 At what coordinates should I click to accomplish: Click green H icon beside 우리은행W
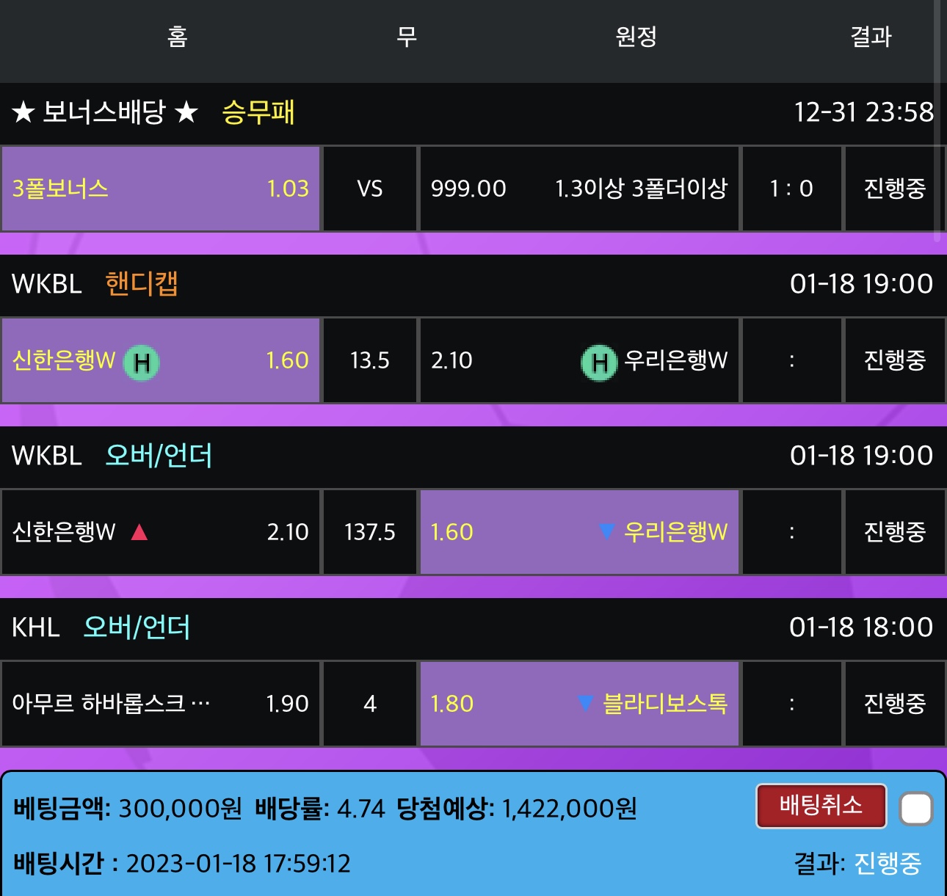pyautogui.click(x=599, y=363)
